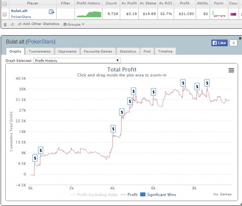This screenshot has height=206, width=242.
Task: Click the rightmost significant win marker
Action: tap(207, 83)
